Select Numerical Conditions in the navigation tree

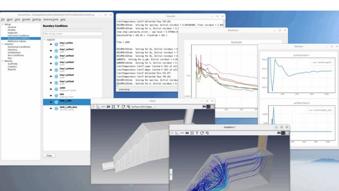pos(19,47)
